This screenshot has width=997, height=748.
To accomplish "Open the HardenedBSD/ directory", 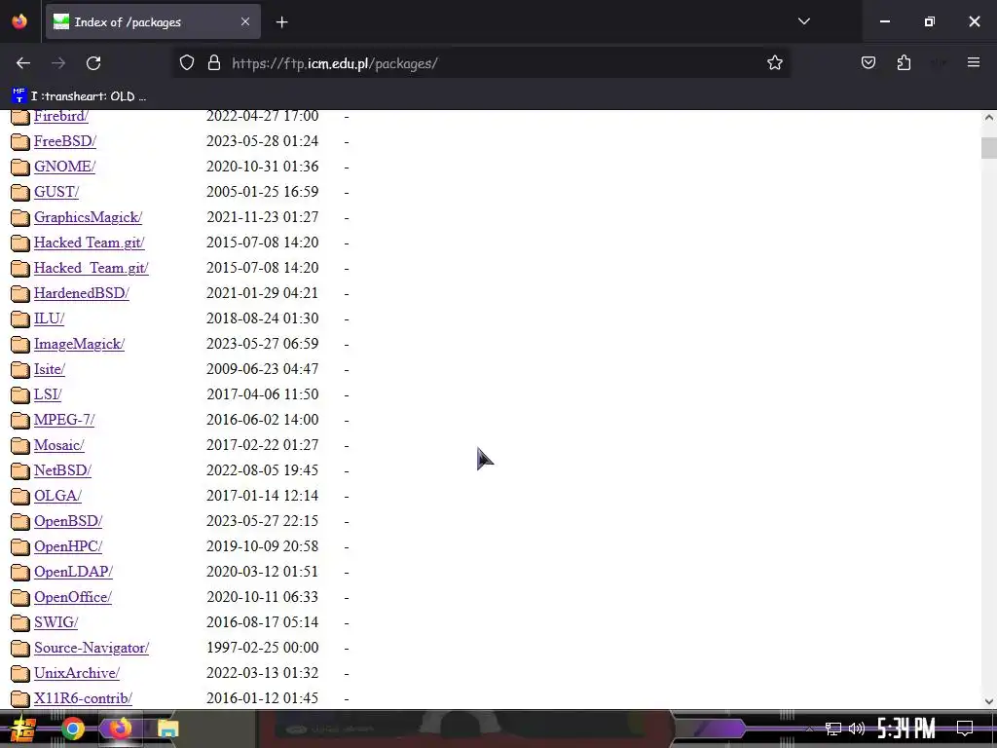I will [x=82, y=293].
